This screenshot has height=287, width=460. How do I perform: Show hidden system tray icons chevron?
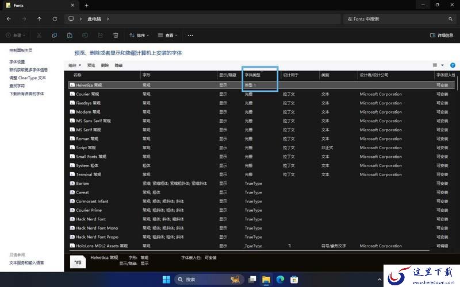click(379, 280)
